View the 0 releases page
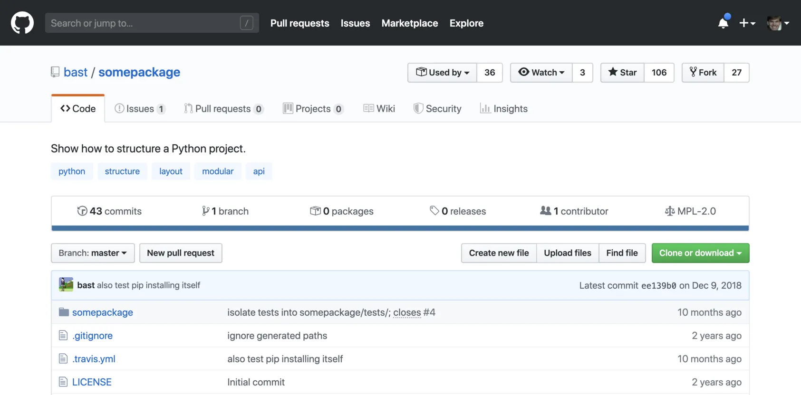The image size is (801, 395). point(458,211)
